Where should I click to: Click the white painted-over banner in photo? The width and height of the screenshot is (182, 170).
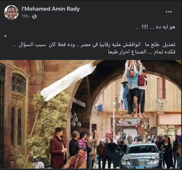pos(68,82)
